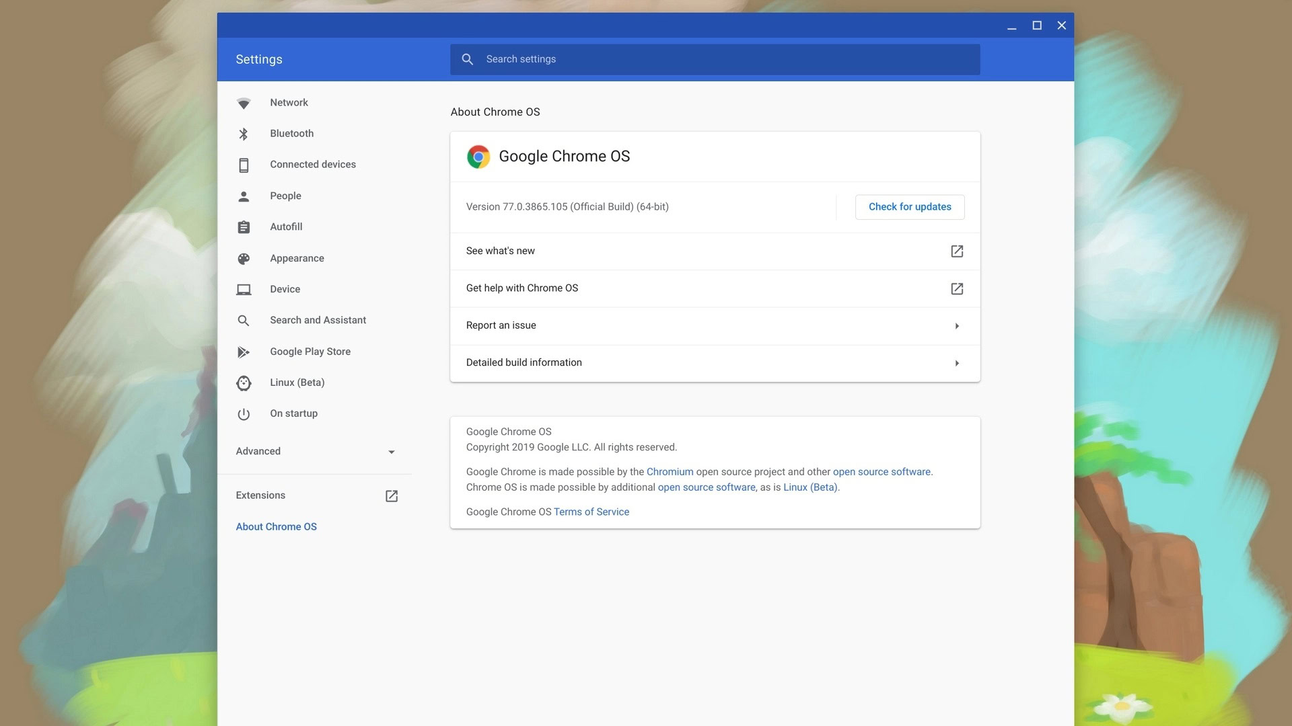Open Linux (Beta) penguin icon
This screenshot has height=726, width=1292.
pyautogui.click(x=244, y=383)
